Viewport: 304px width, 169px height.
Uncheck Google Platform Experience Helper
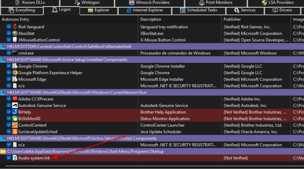[9, 72]
